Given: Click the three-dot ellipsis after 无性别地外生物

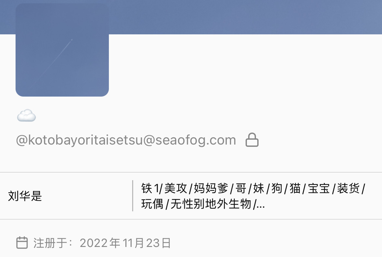Looking at the screenshot, I should pos(261,204).
